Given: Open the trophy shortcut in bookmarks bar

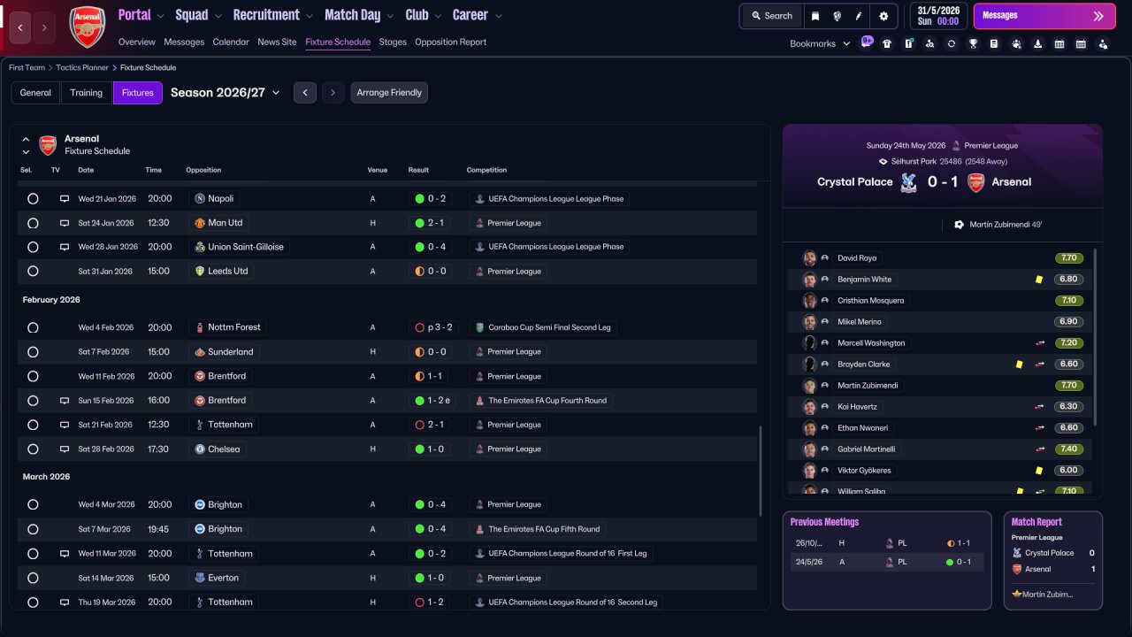Looking at the screenshot, I should coord(973,43).
